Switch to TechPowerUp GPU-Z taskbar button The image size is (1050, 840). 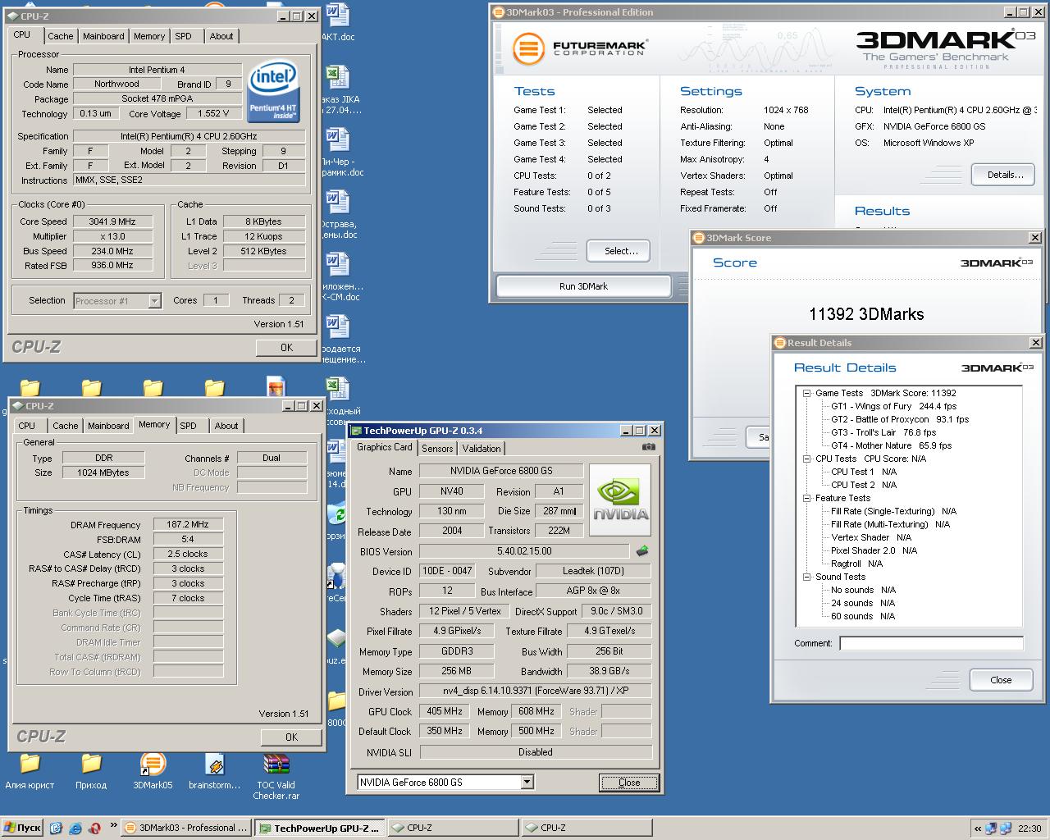(320, 828)
